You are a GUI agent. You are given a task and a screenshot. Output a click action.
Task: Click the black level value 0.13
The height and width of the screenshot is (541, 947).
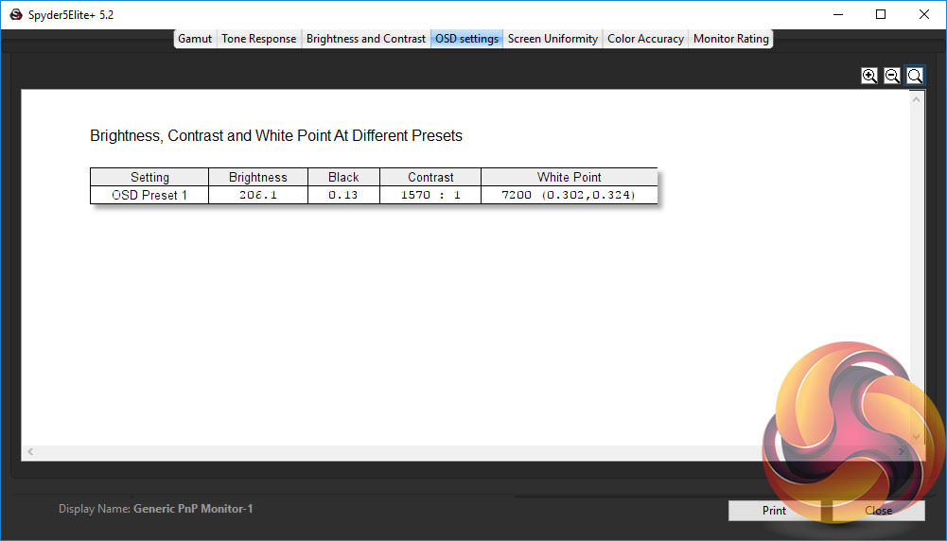click(x=343, y=195)
